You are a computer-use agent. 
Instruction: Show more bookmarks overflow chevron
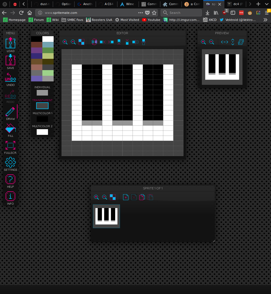click(265, 20)
